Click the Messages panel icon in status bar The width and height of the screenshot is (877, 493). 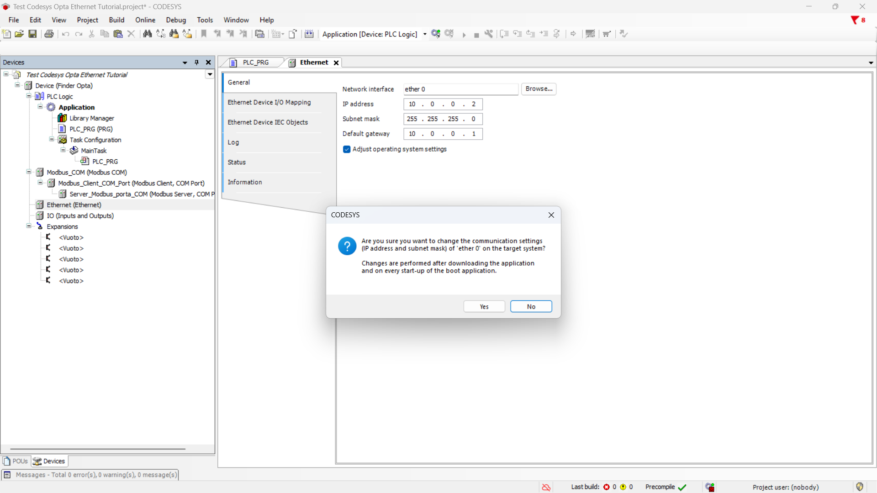(x=7, y=475)
